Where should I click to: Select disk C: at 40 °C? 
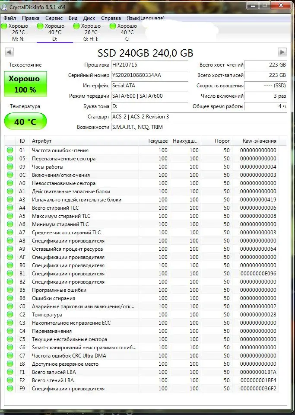click(127, 32)
